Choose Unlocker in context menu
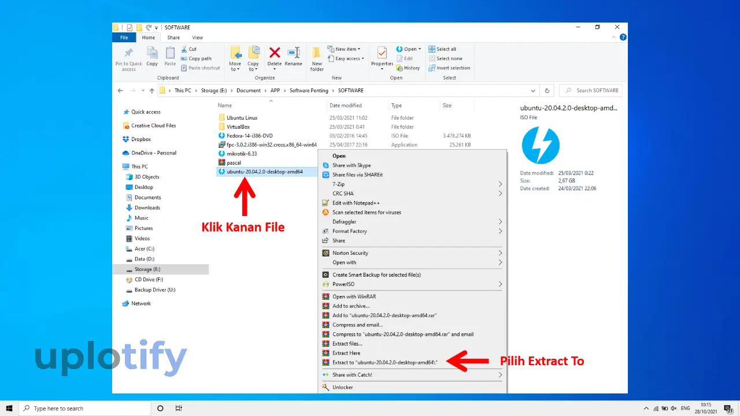 [x=413, y=387]
